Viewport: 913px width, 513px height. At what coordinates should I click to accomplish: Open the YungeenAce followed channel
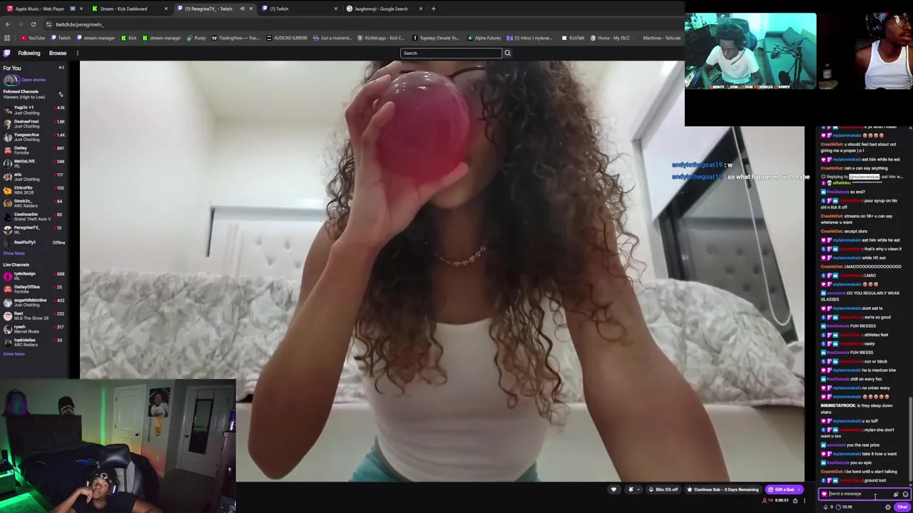click(x=34, y=137)
